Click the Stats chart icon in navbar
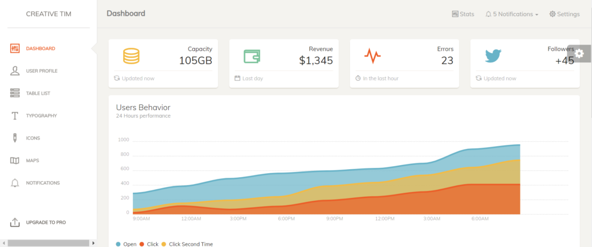The width and height of the screenshot is (592, 247). [455, 14]
